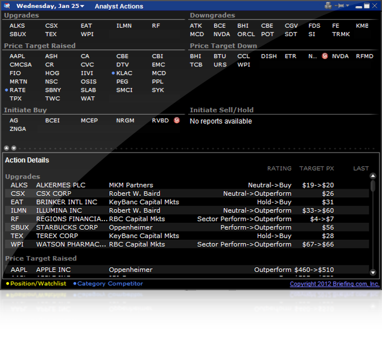
Task: Click the down arrow above Action Details
Action: pyautogui.click(x=14, y=148)
